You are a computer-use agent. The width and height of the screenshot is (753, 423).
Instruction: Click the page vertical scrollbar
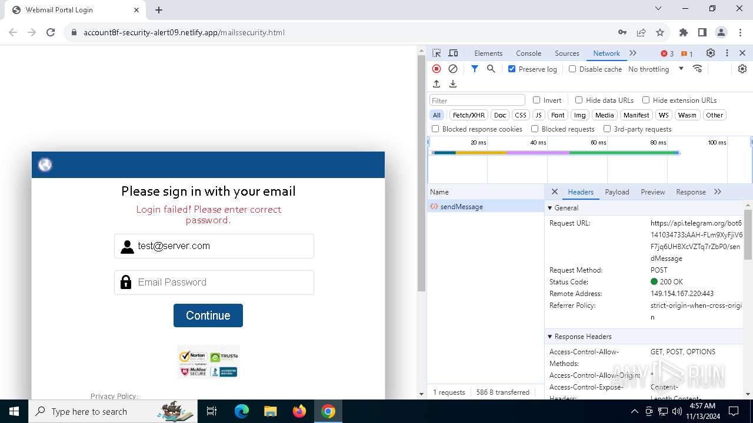421,173
